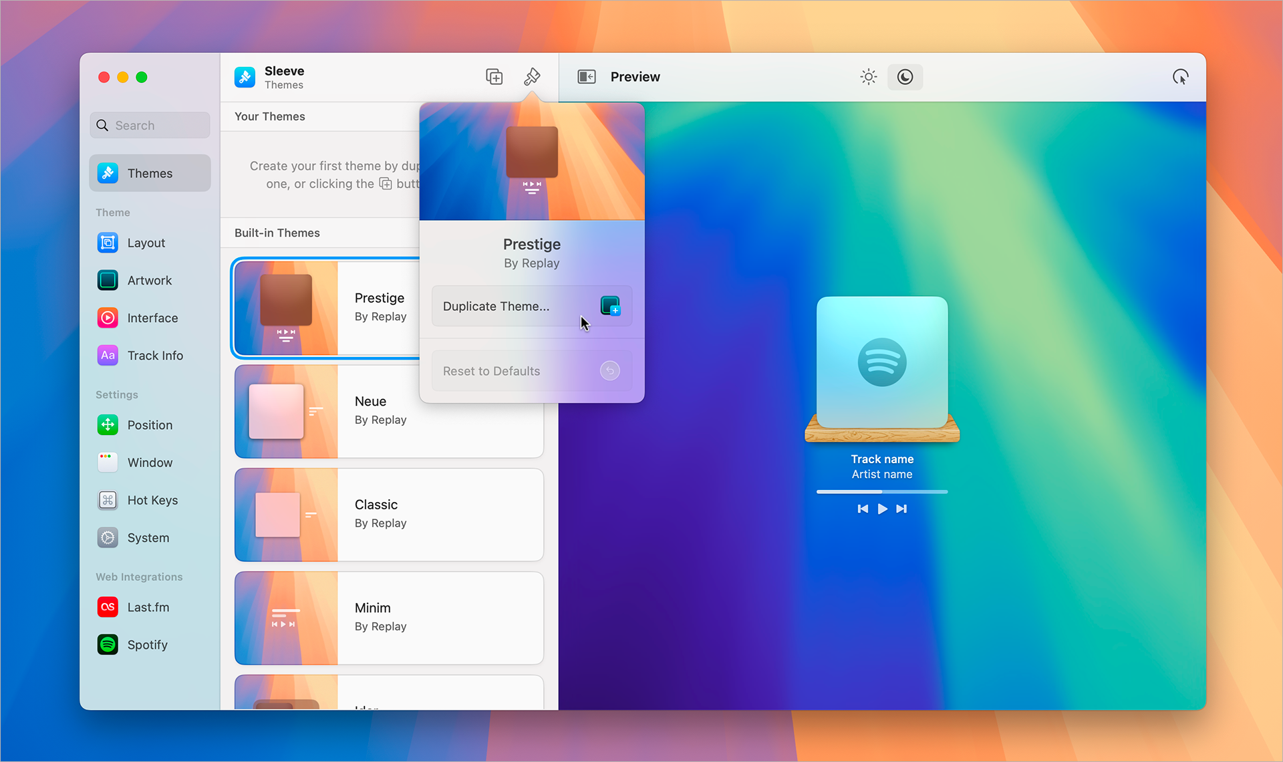Screen dimensions: 1283x762
Task: Click Artist name text in preview
Action: coord(882,474)
